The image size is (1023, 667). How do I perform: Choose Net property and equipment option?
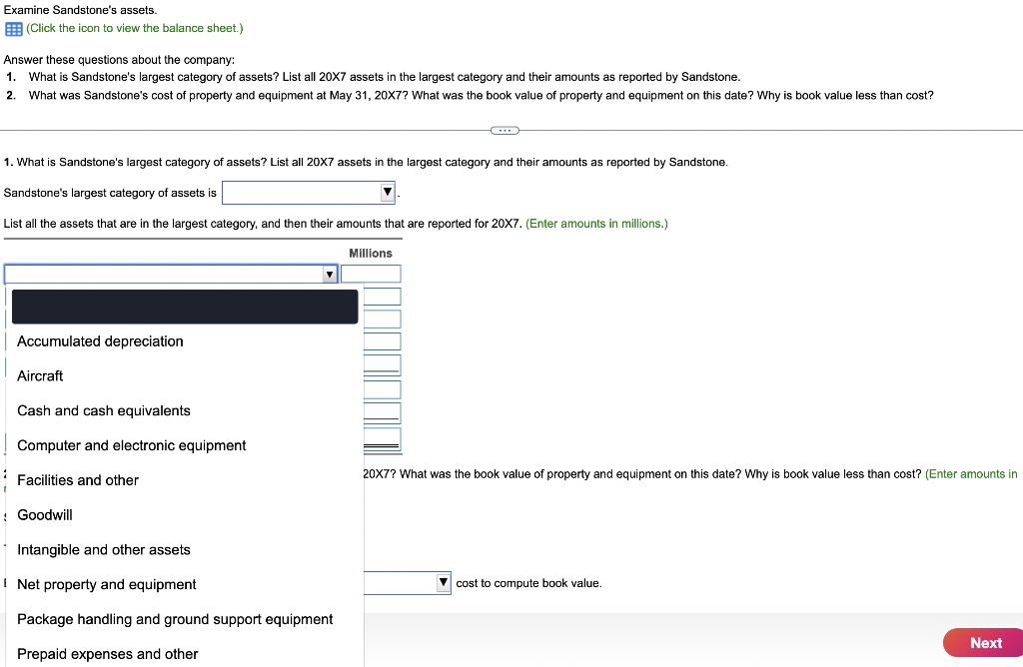(185, 584)
